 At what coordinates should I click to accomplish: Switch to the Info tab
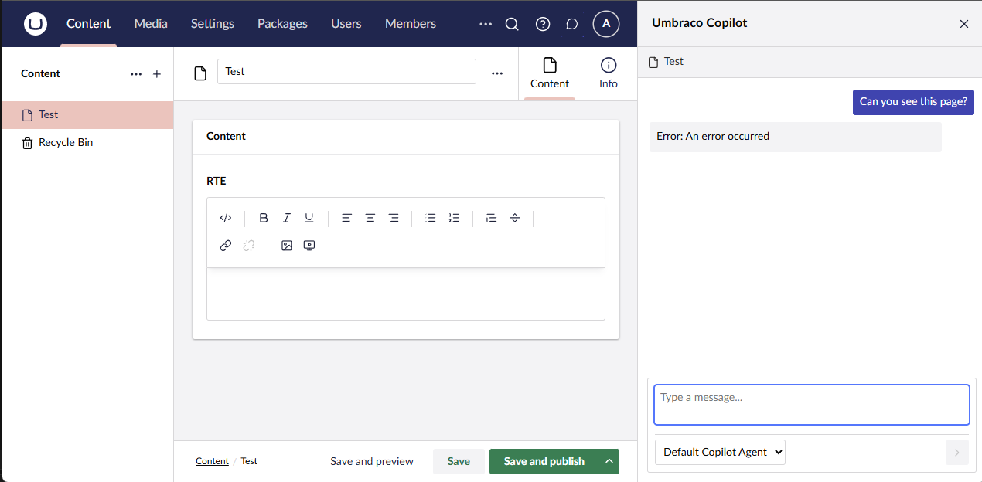click(x=609, y=73)
